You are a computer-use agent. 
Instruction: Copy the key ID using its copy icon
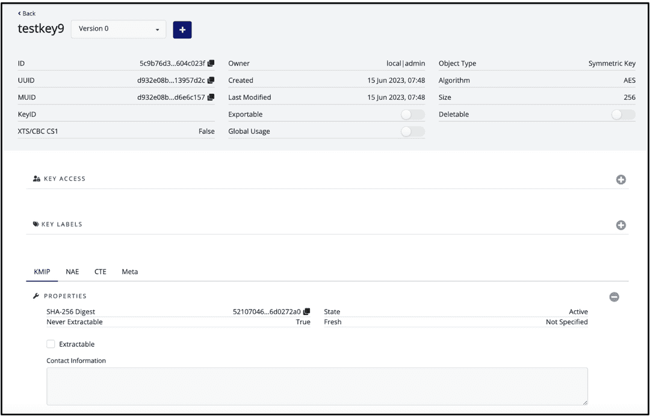tap(210, 63)
